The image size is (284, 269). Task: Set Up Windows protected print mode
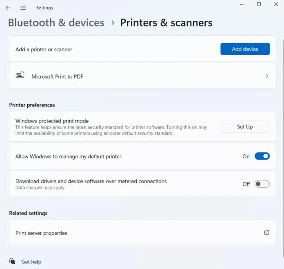[245, 127]
